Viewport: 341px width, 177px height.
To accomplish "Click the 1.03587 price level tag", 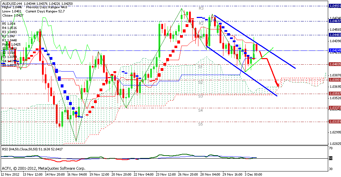I will point(334,94).
